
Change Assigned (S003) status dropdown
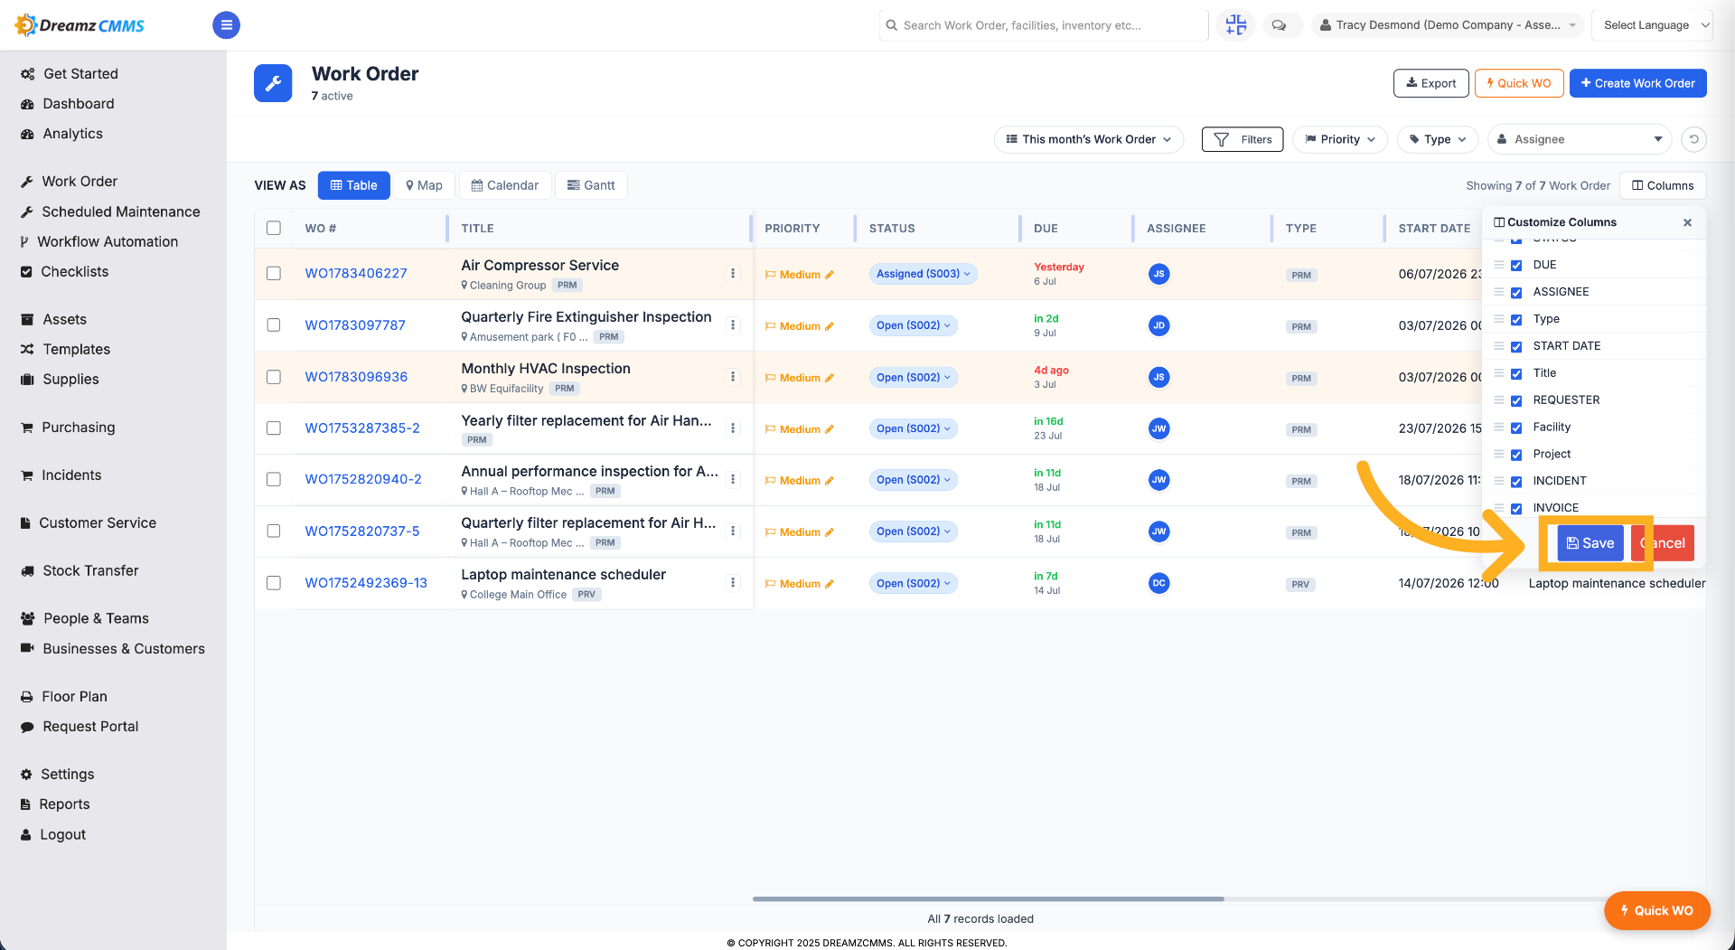[923, 274]
